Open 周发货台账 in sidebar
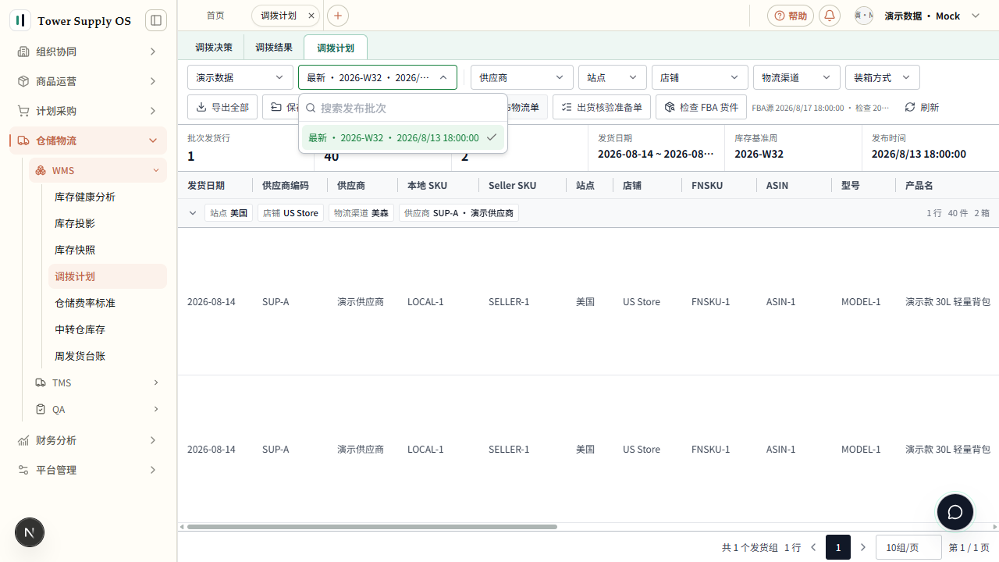999x562 pixels. 108,356
